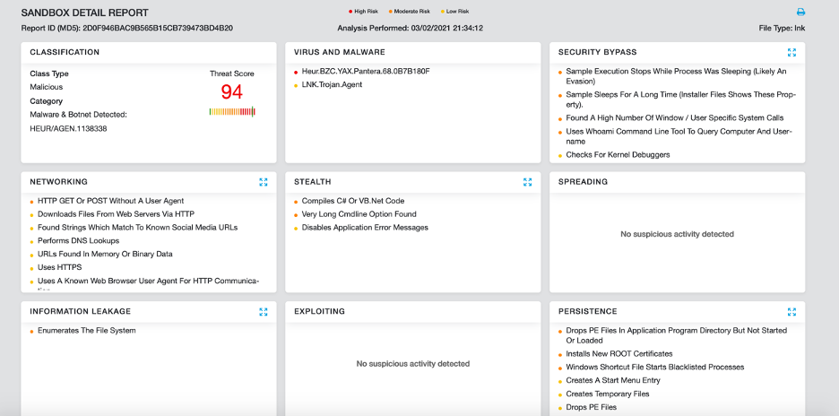
Task: Click the print icon at top right
Action: [x=800, y=12]
